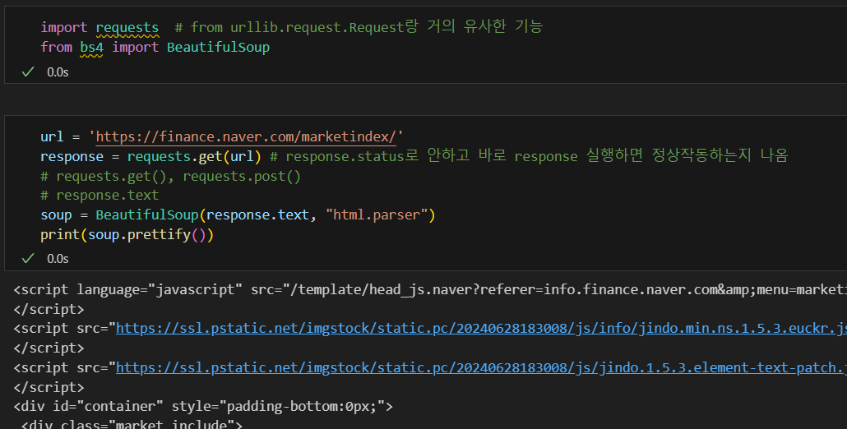Click the 0.0s execution time of url cell
This screenshot has height=429, width=847.
point(58,259)
